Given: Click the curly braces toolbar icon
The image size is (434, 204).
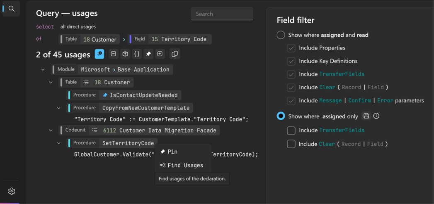Looking at the screenshot, I should [x=136, y=54].
